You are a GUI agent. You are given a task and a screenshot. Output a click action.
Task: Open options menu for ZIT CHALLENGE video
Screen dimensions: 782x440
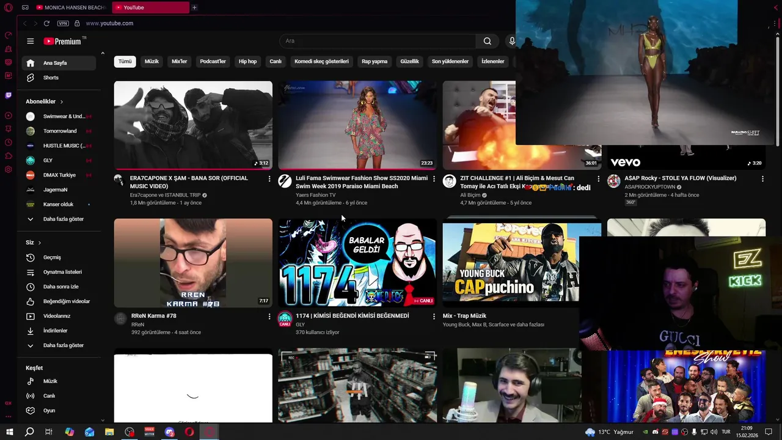tap(598, 178)
